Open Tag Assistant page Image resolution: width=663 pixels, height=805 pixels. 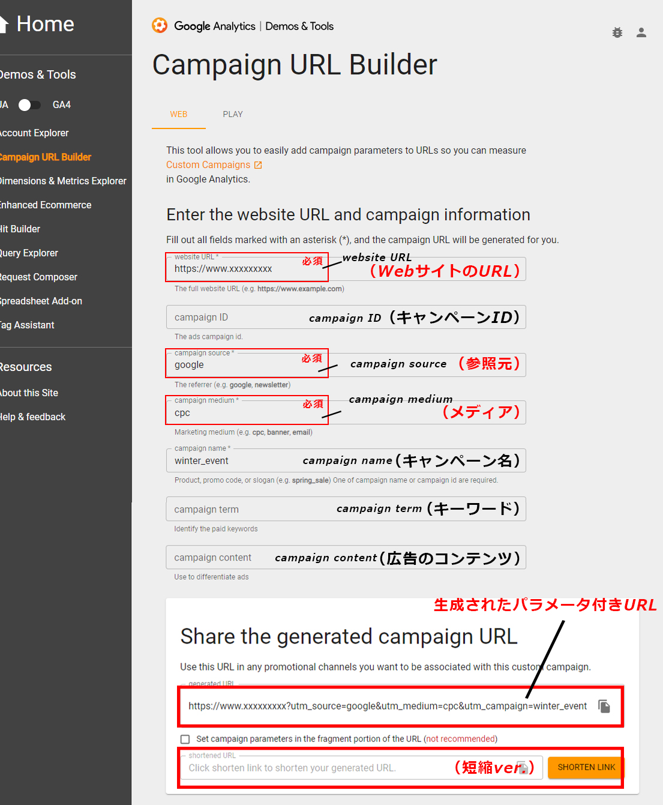(x=27, y=325)
